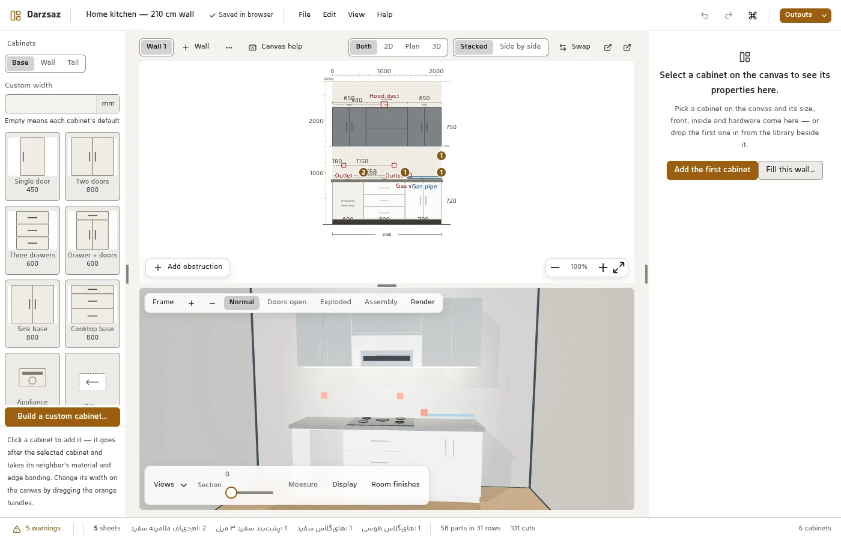Redo the last action
This screenshot has height=540, width=841.
click(729, 16)
